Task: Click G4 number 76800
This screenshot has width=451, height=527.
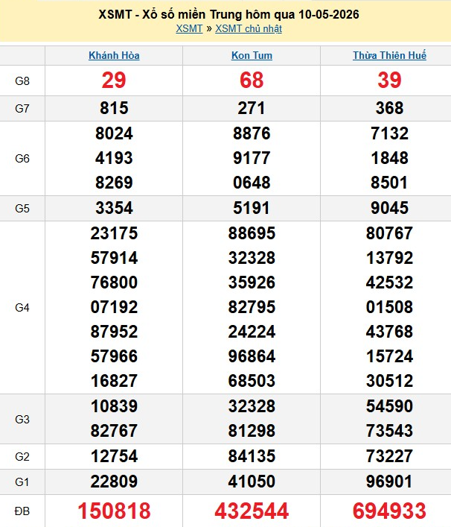Action: click(x=114, y=283)
